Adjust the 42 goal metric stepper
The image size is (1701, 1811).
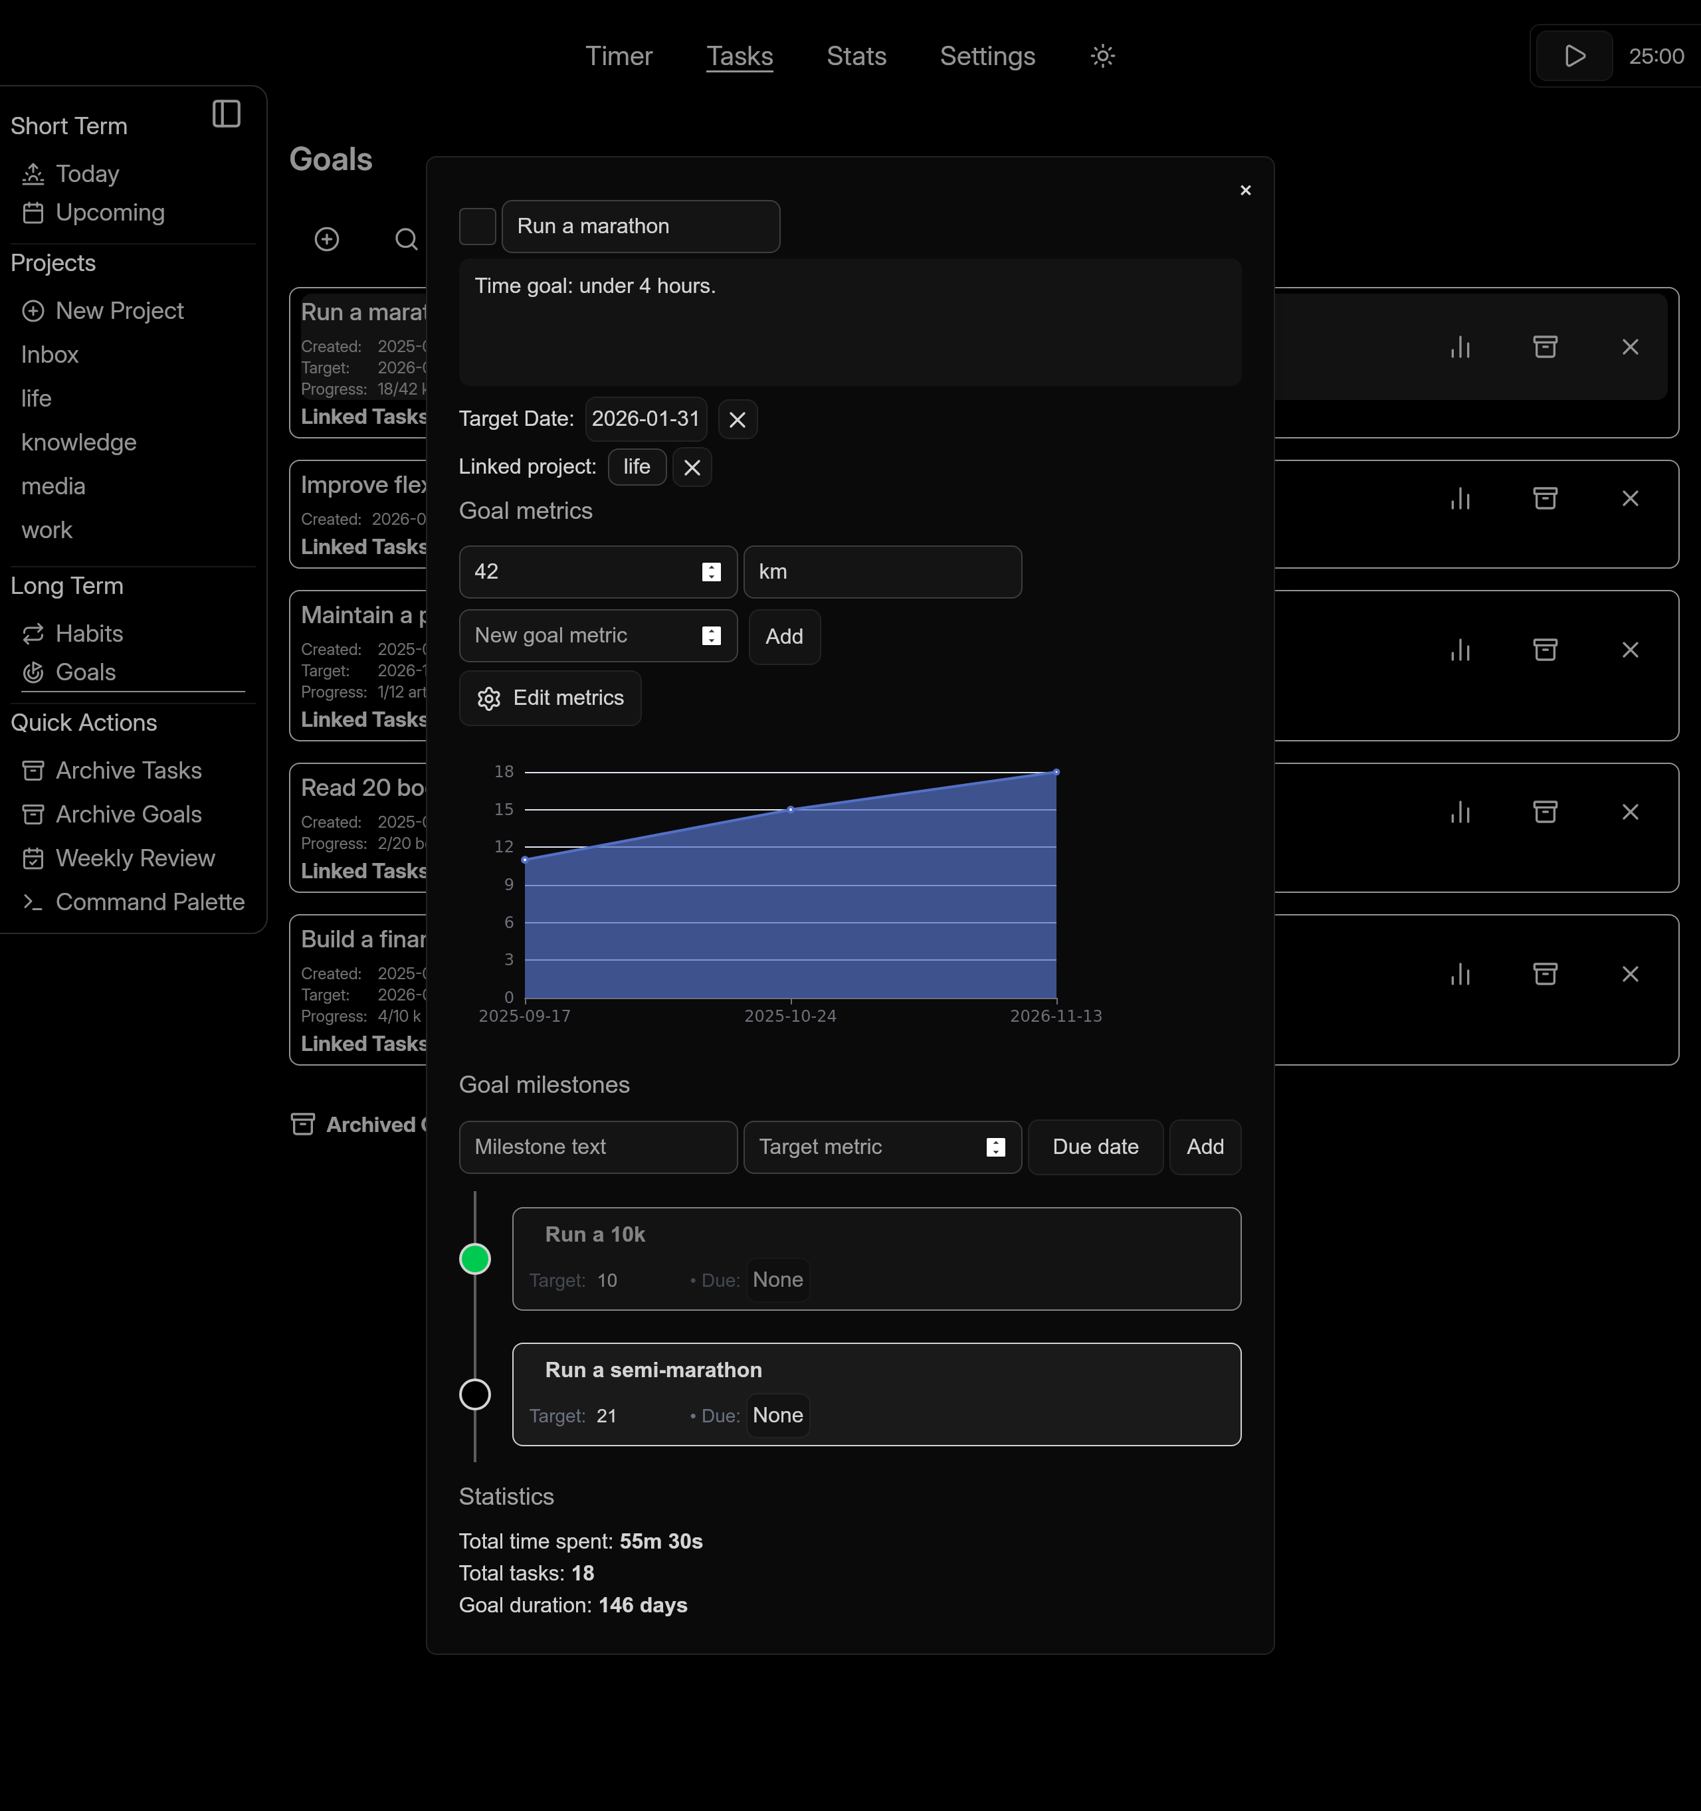[x=712, y=572]
